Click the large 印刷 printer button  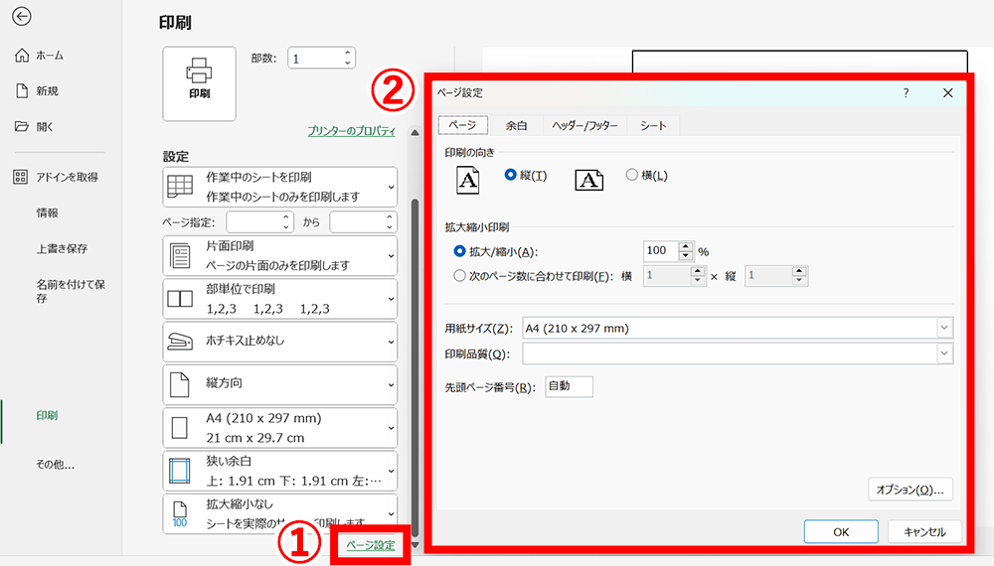(199, 83)
